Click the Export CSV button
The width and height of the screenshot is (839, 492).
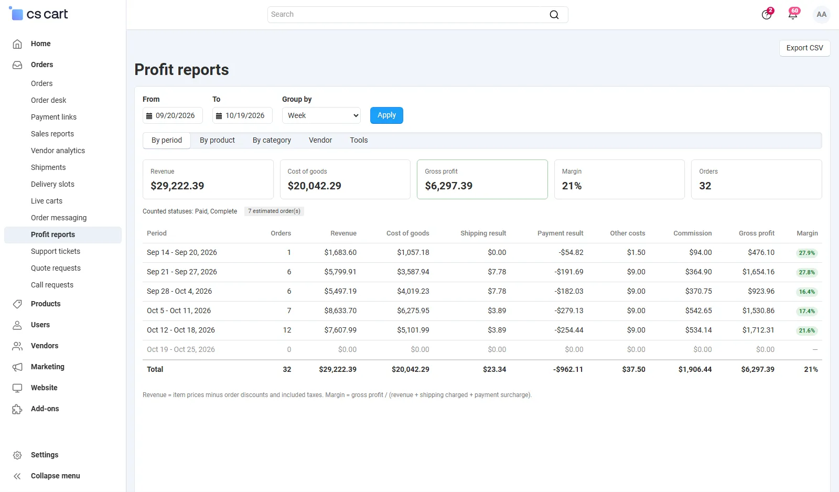(x=804, y=48)
